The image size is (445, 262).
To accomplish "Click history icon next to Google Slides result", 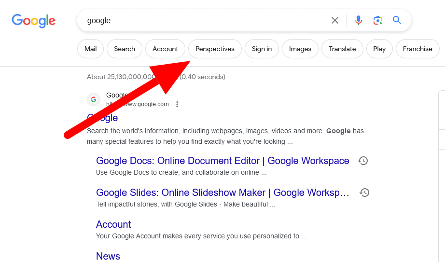I will [364, 193].
